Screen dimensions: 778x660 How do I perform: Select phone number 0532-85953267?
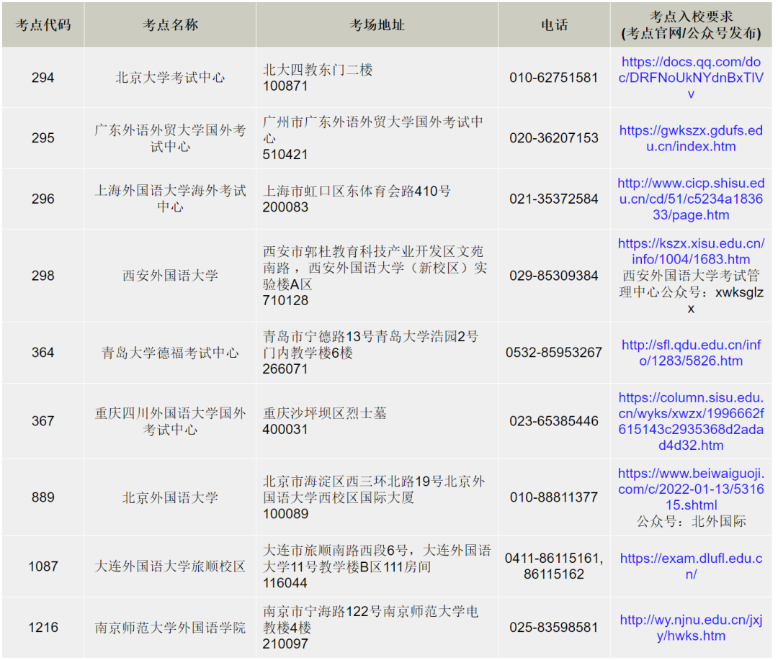point(554,353)
